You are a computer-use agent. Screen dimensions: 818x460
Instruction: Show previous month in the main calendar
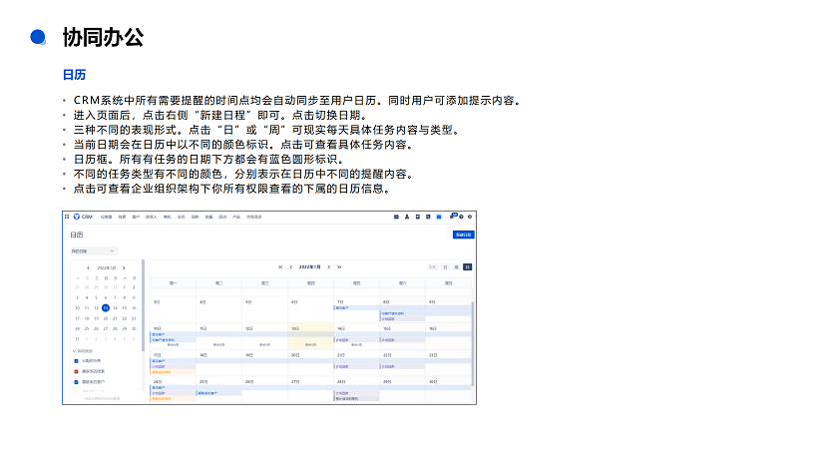point(291,267)
